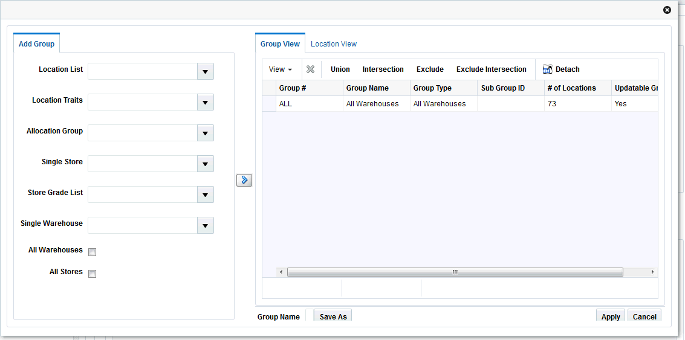Click the Detach table icon
The image size is (685, 340).
click(x=547, y=69)
